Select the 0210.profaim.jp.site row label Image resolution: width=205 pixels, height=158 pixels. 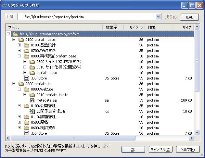[52, 95]
